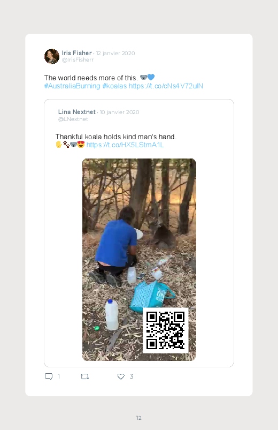Click the @IrisFisherr handle
Viewport: 278px width, 430px height.
click(78, 60)
